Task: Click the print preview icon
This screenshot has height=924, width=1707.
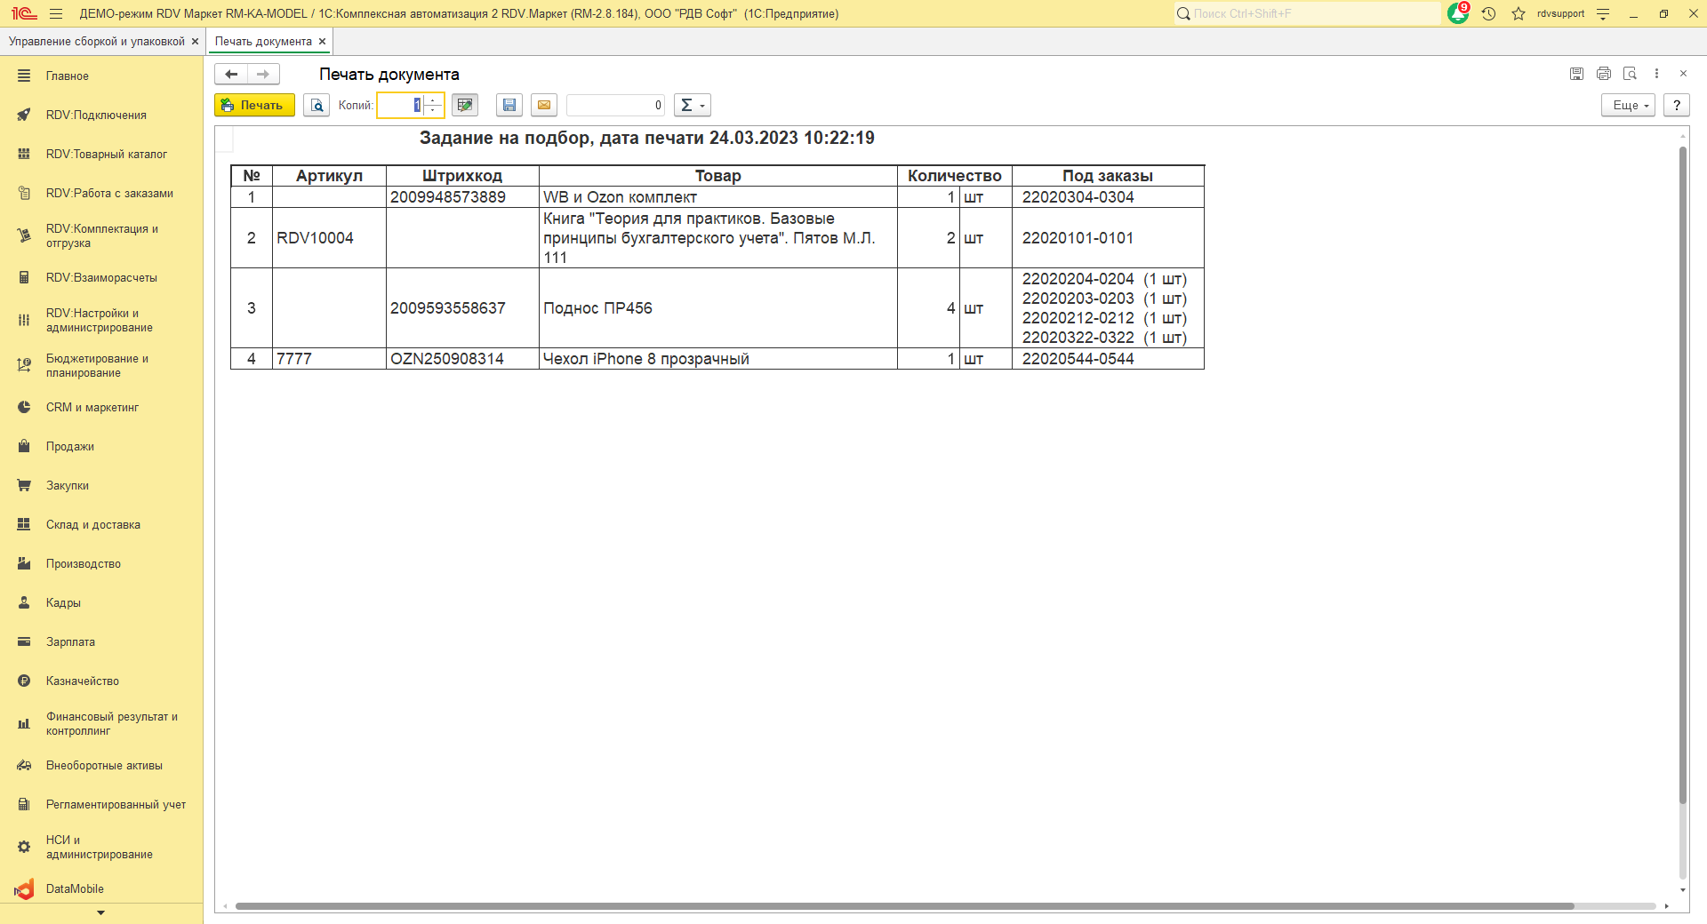Action: tap(317, 105)
